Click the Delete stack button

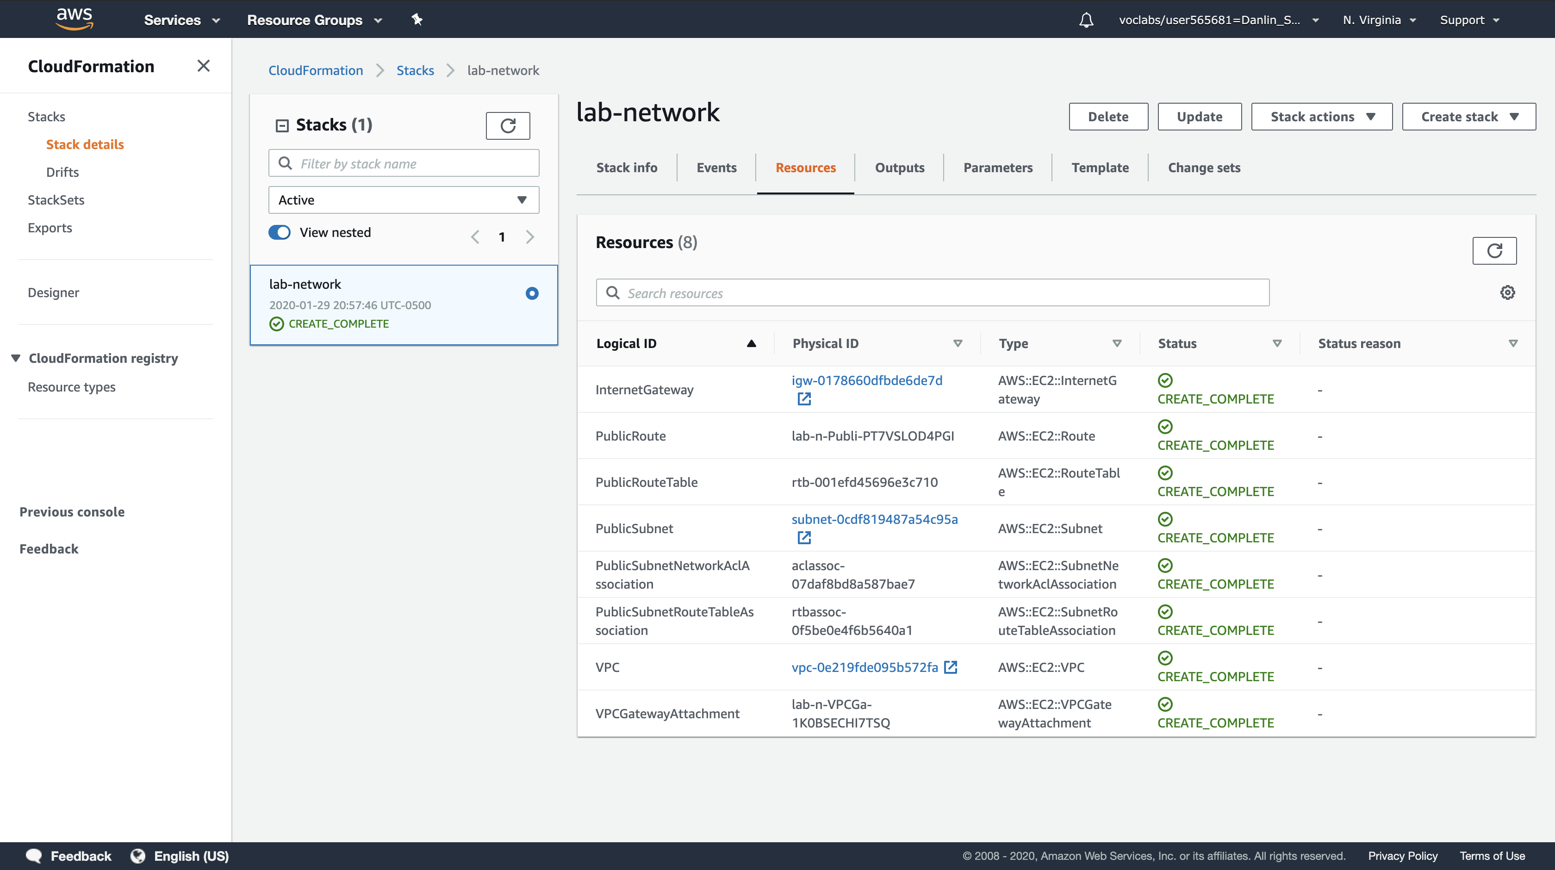coord(1107,117)
